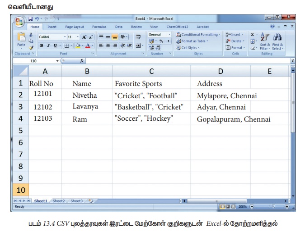Click the Paste clipboard icon
The width and height of the screenshot is (305, 232).
(x=21, y=37)
